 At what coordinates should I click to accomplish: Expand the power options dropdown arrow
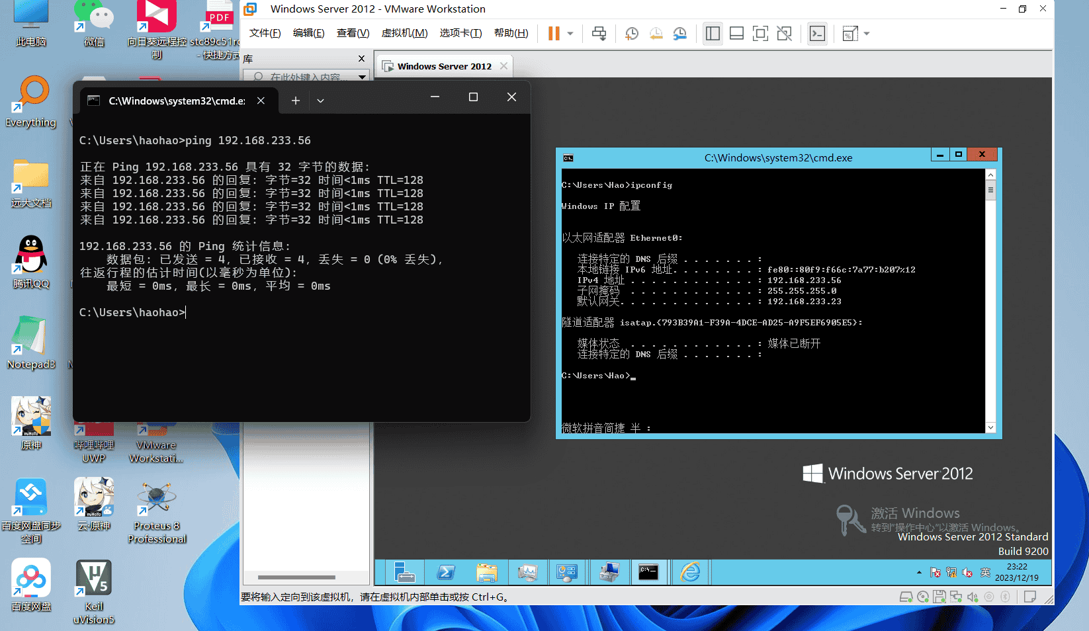tap(570, 33)
